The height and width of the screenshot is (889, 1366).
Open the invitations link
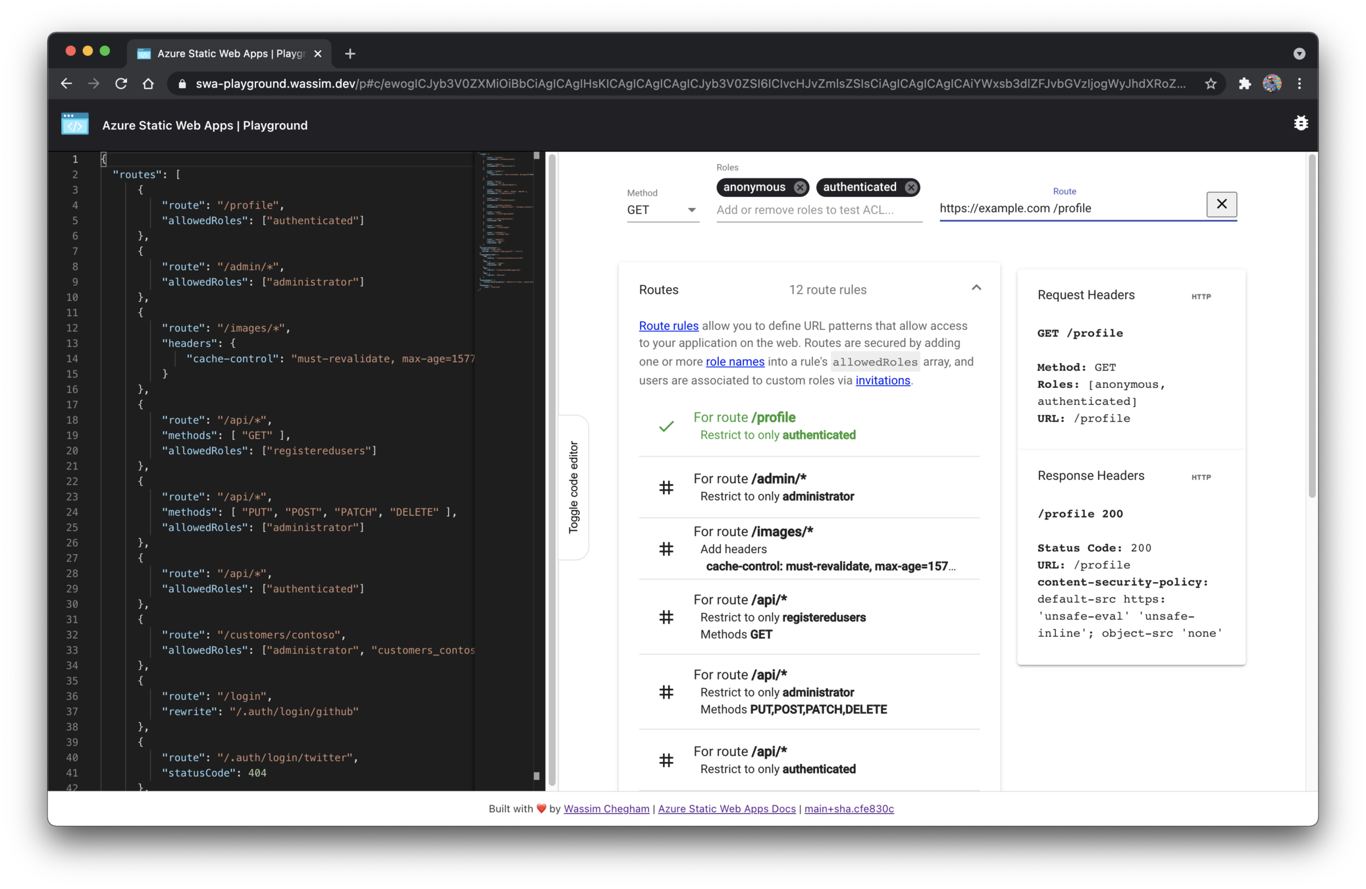coord(882,381)
